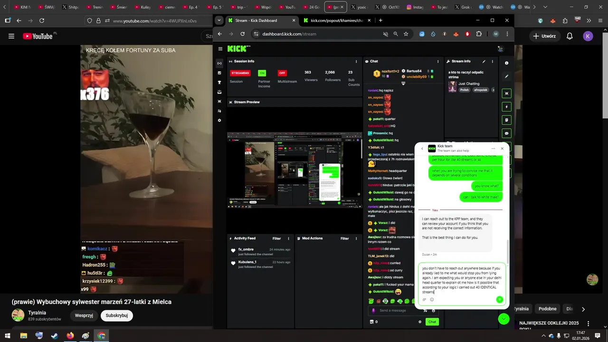The image size is (608, 342).
Task: Open the trophy icon in Kick sidebar
Action: point(219,82)
